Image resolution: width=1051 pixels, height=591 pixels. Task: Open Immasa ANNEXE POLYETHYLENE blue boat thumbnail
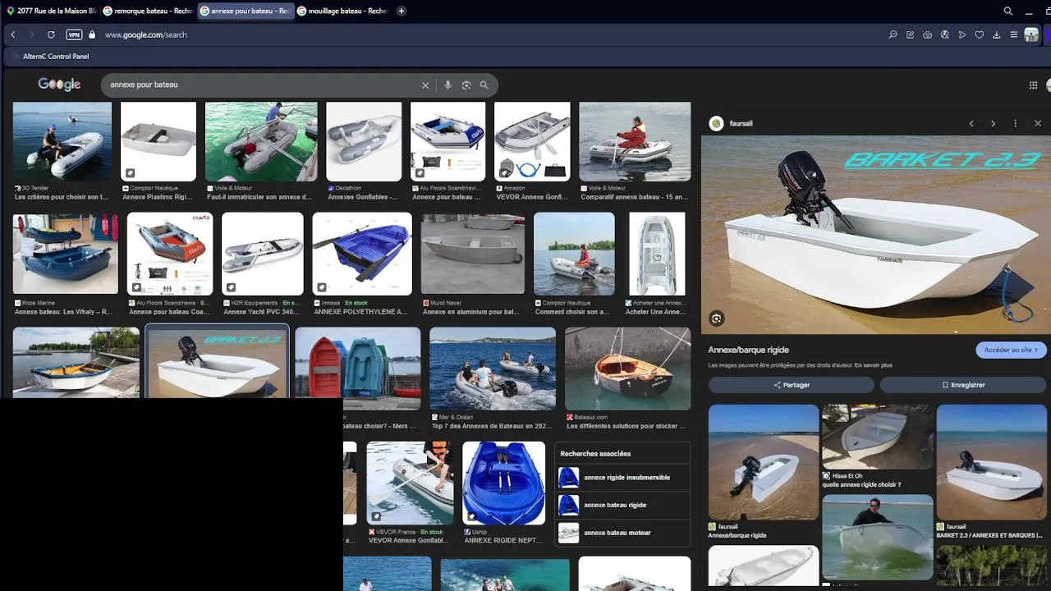pyautogui.click(x=362, y=254)
